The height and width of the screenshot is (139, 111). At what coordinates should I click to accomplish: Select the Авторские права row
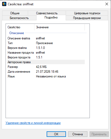(46, 62)
